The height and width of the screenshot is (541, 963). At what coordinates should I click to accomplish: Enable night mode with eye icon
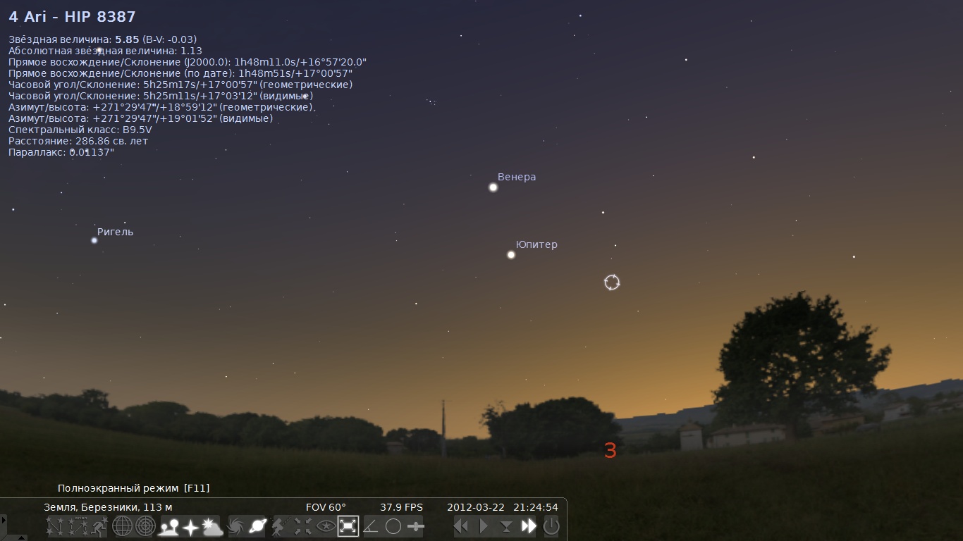[325, 526]
